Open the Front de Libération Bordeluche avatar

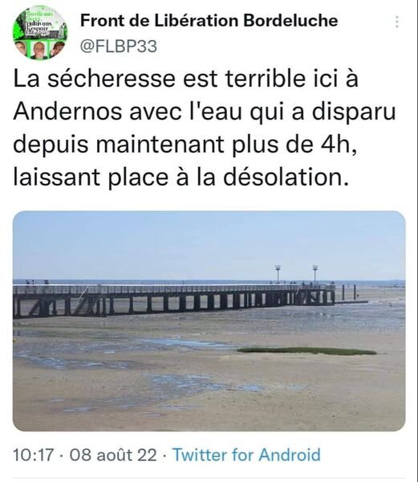pyautogui.click(x=40, y=33)
